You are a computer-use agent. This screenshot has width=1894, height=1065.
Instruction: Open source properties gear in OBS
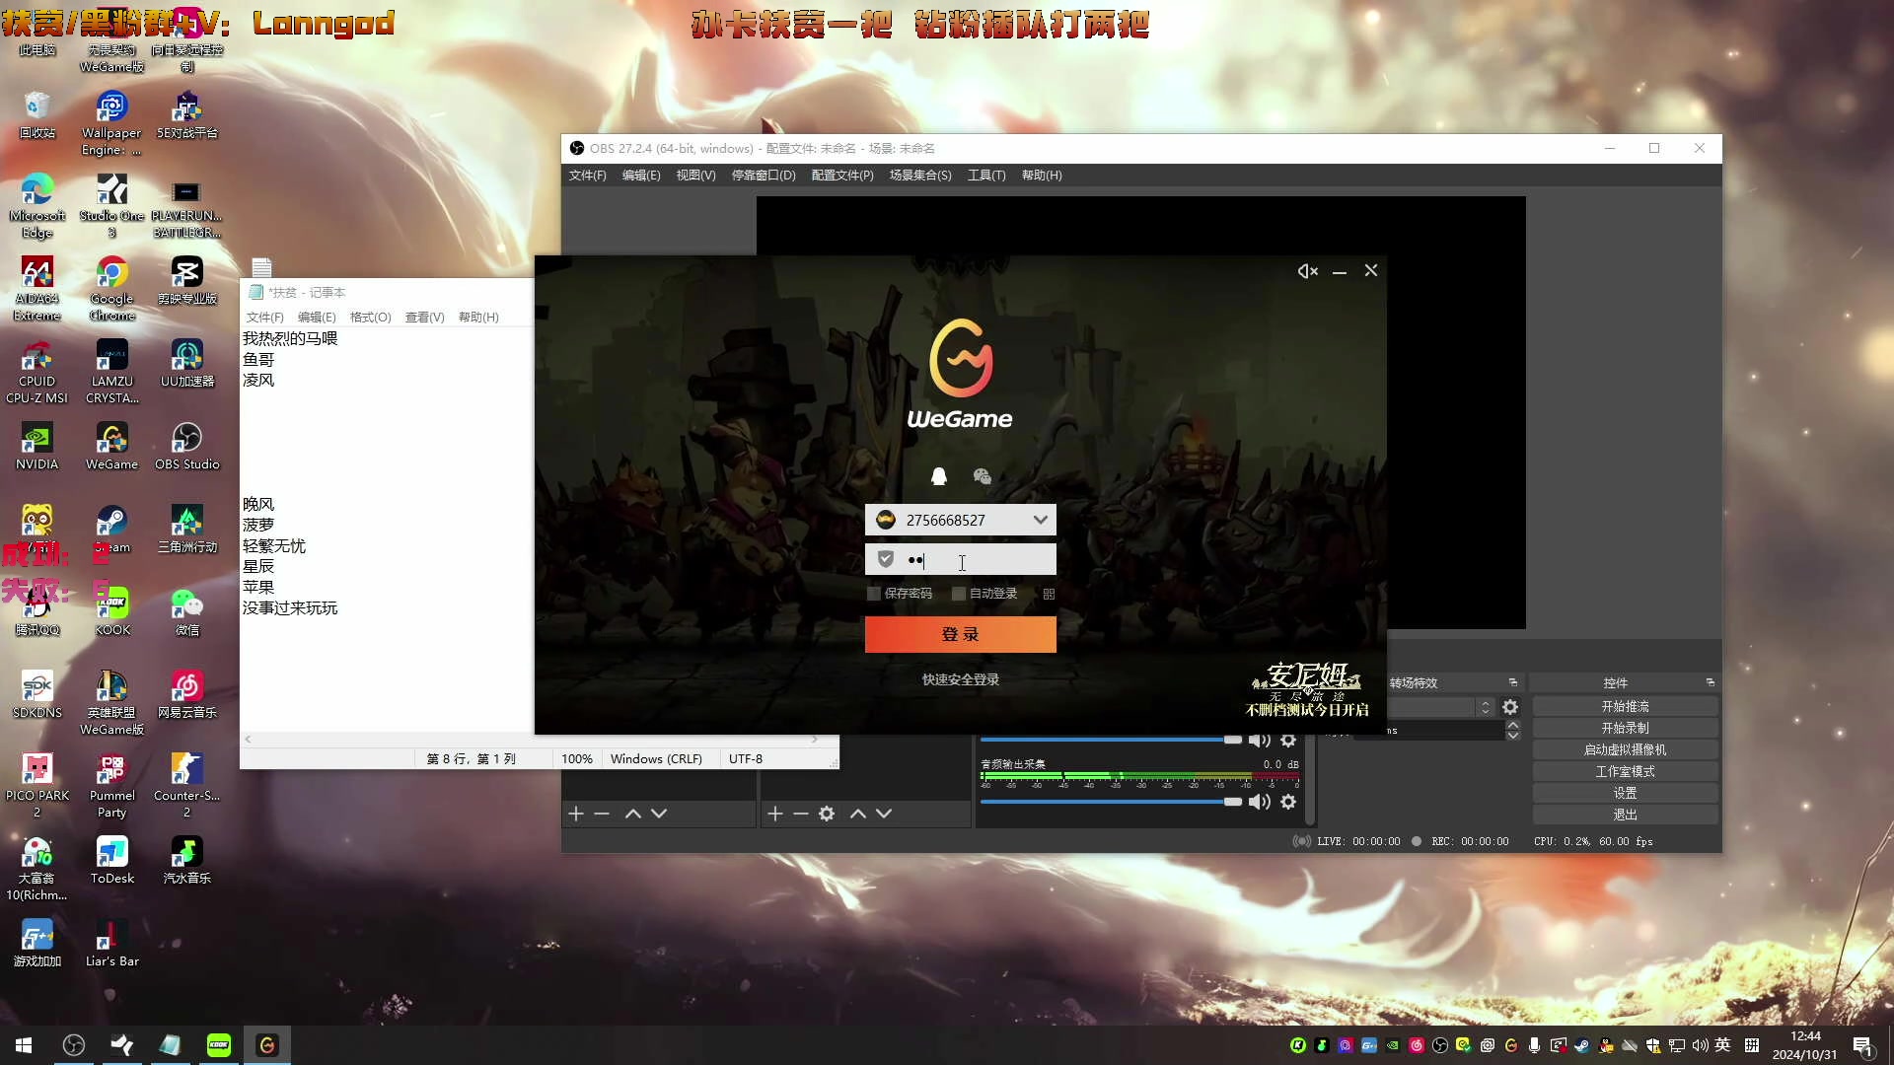827,814
